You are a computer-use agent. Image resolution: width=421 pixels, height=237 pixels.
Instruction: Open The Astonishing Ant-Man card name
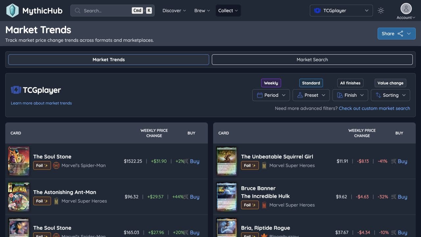click(x=64, y=192)
